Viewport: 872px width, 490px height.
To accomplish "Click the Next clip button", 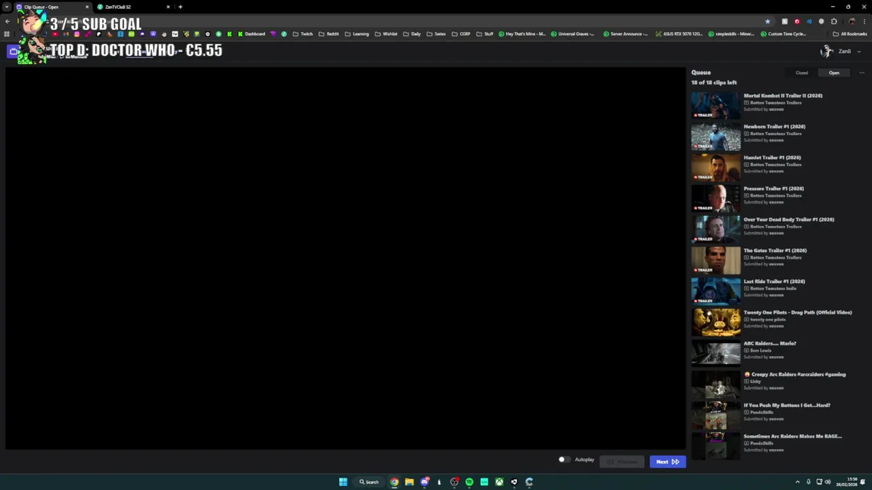I will [x=668, y=461].
